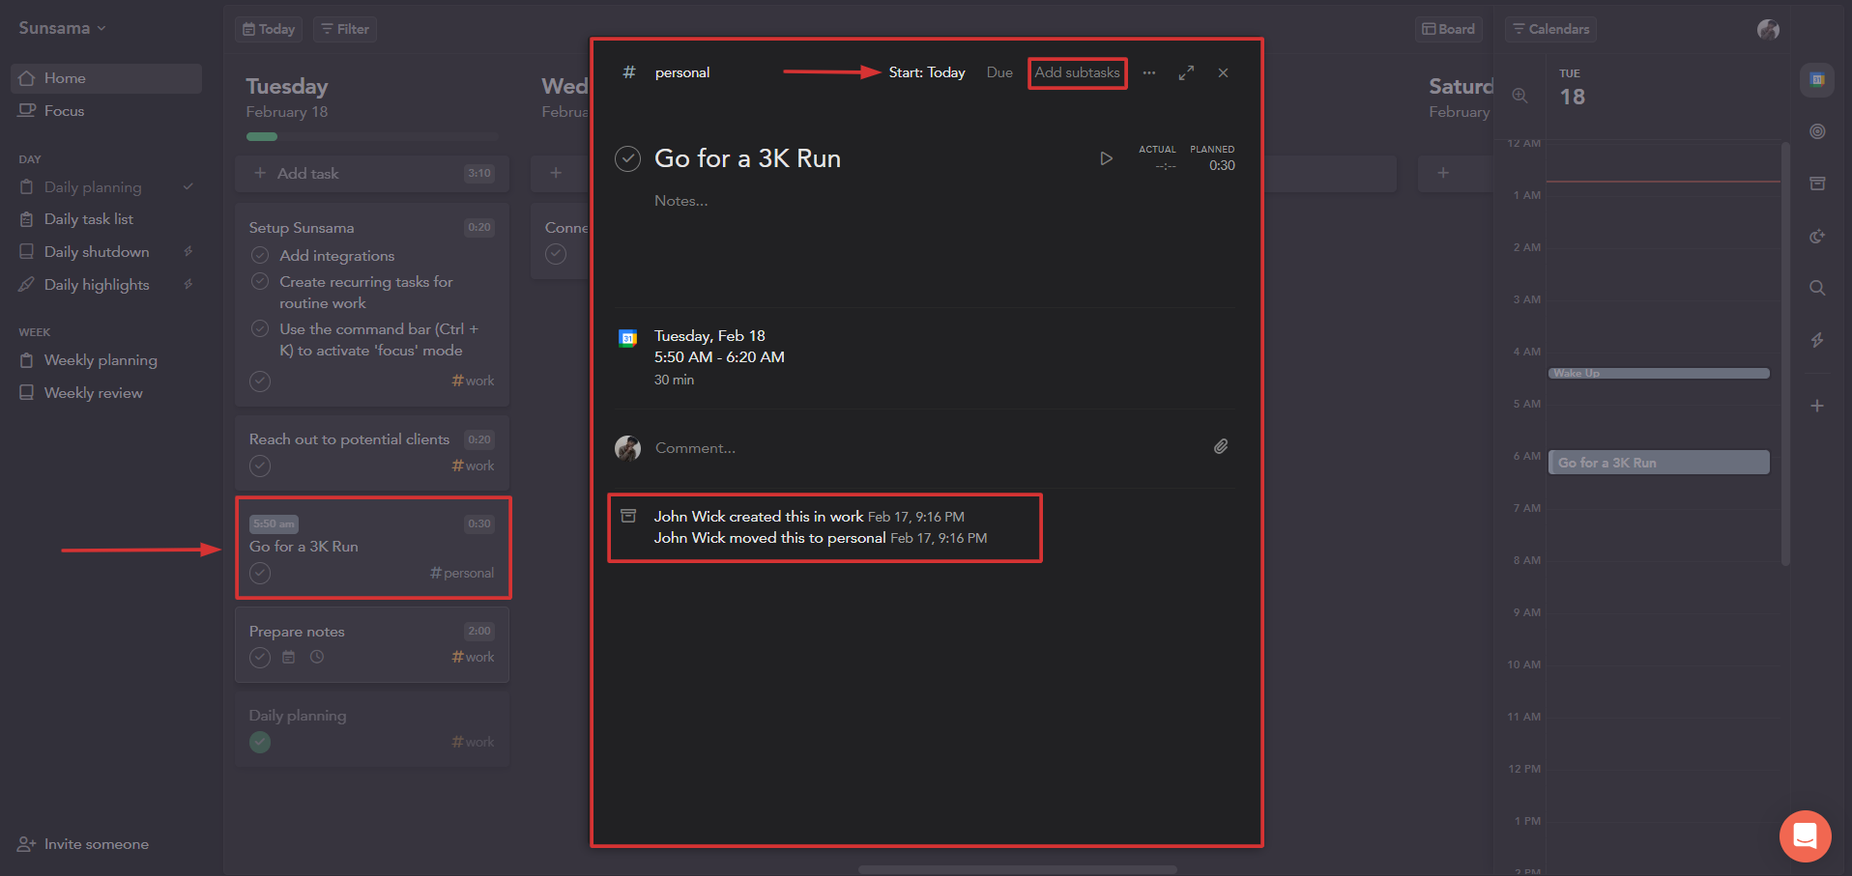Check off Use the command bar subtask
This screenshot has width=1852, height=876.
pyautogui.click(x=260, y=328)
